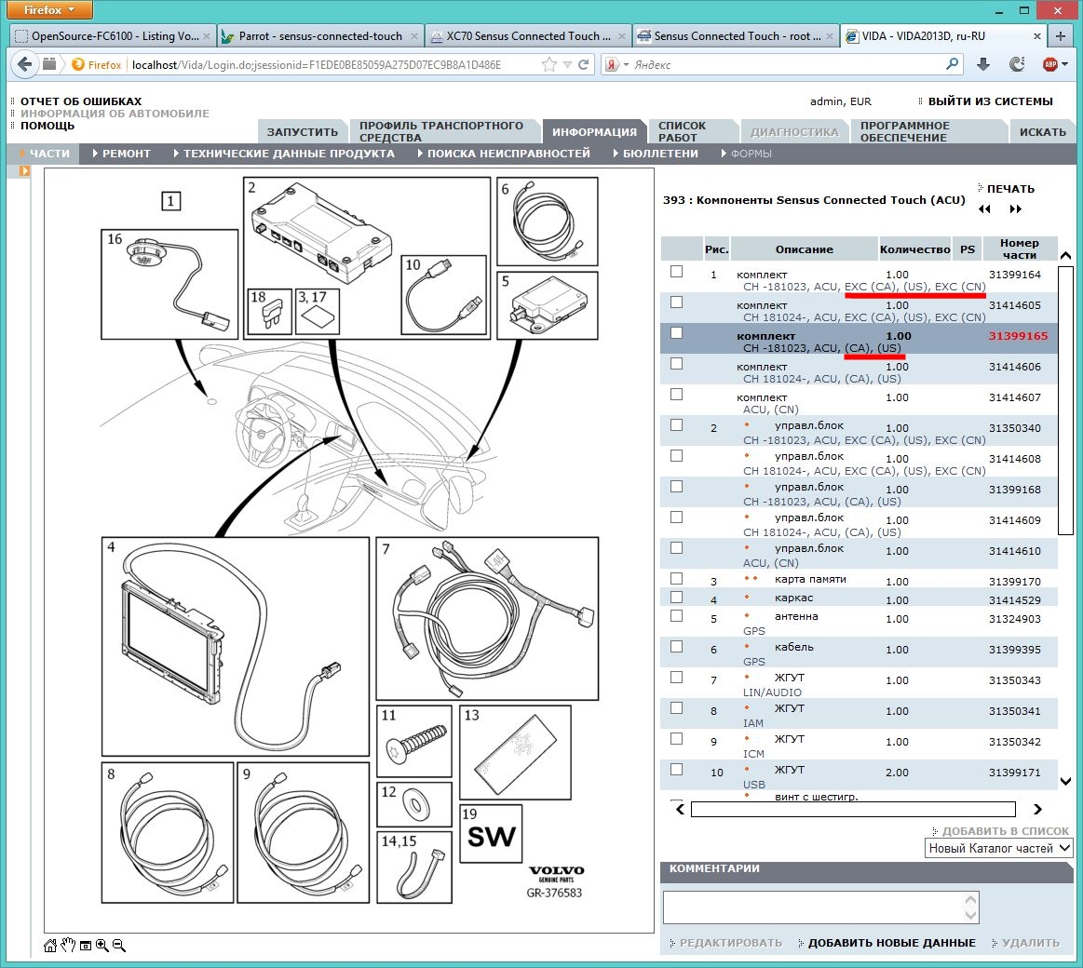Click the Firefox site identity icon in address bar
This screenshot has height=968, width=1083.
click(78, 64)
